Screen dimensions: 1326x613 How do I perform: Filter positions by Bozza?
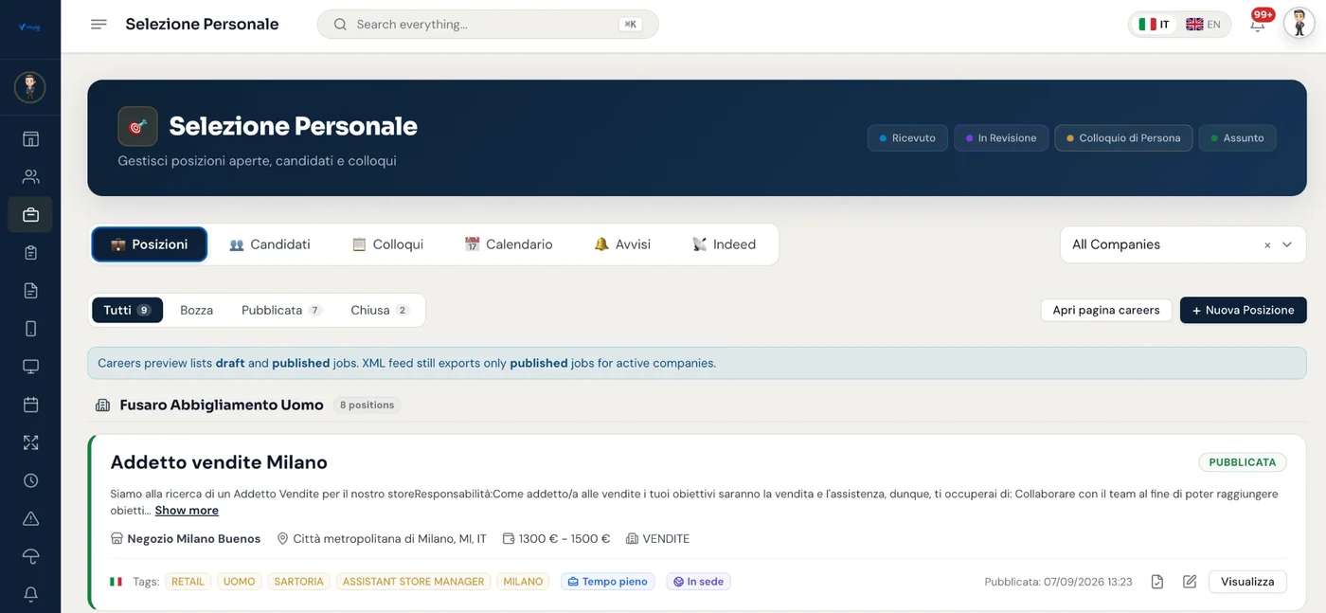(196, 310)
